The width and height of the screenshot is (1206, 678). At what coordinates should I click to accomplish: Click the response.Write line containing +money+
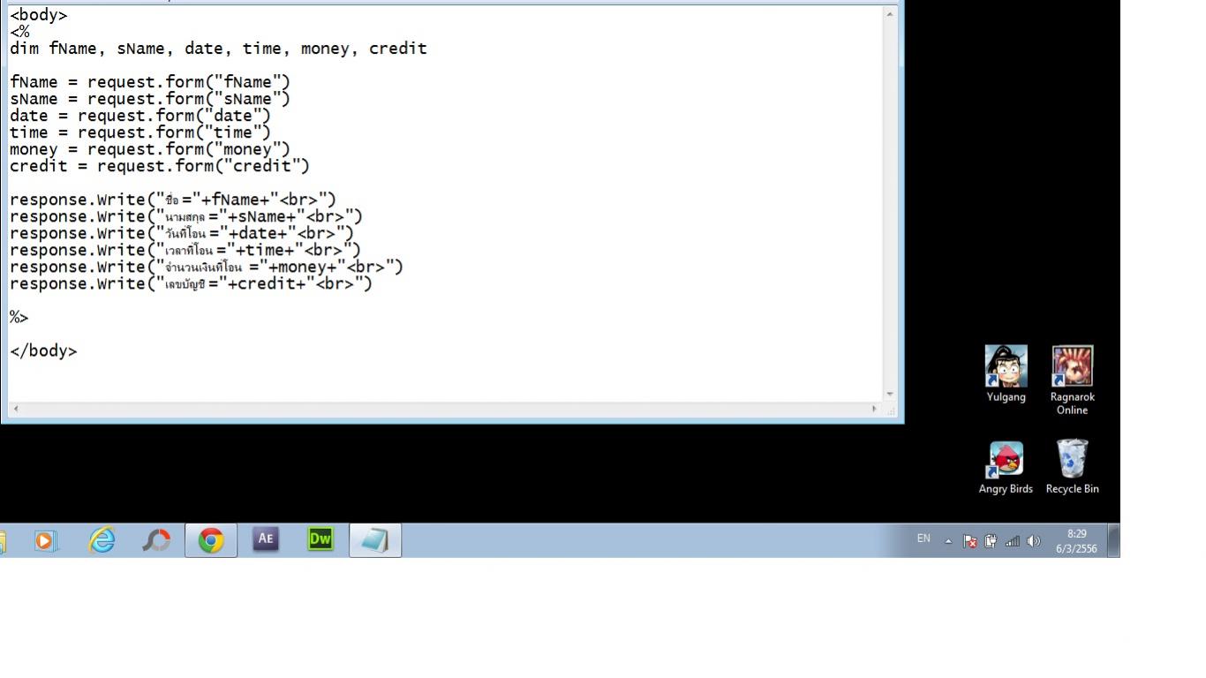(207, 267)
